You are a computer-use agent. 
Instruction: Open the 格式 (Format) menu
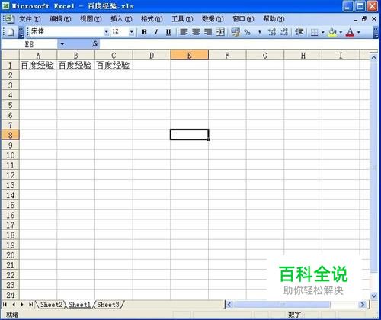(152, 19)
